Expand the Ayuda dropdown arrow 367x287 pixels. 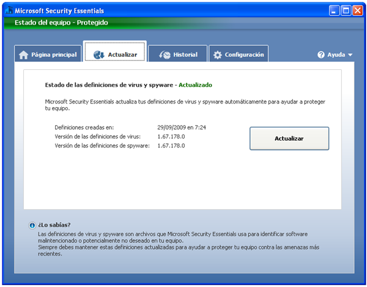click(x=350, y=55)
